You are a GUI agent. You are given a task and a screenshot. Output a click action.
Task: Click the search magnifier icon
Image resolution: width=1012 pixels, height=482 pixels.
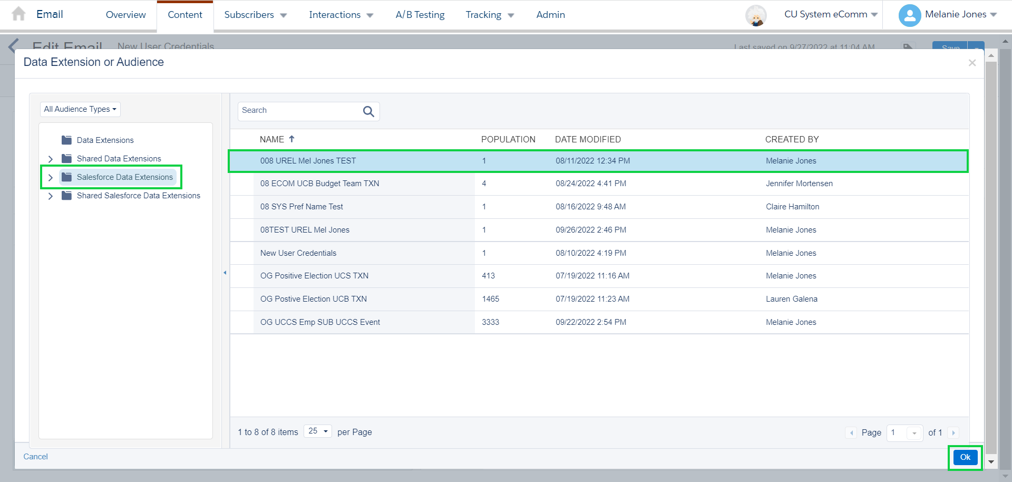pyautogui.click(x=368, y=111)
